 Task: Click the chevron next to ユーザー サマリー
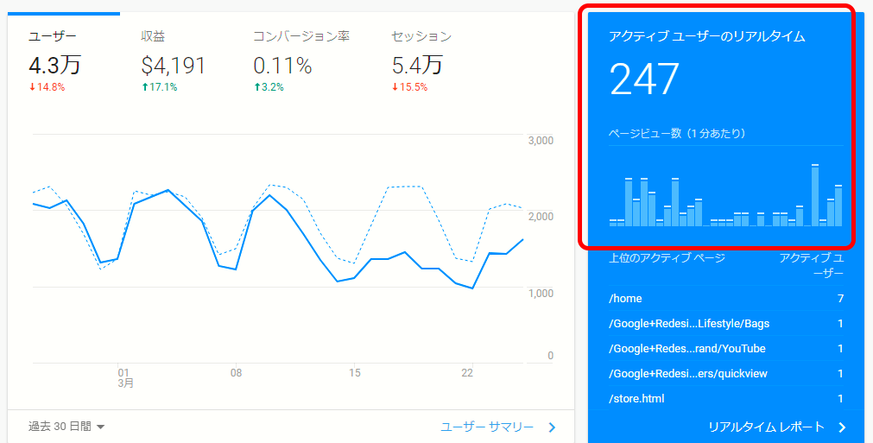[552, 427]
